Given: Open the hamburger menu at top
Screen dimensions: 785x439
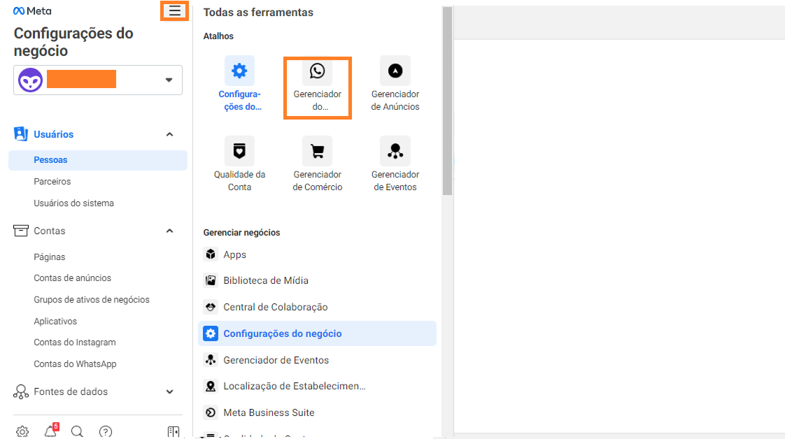Looking at the screenshot, I should pyautogui.click(x=174, y=10).
